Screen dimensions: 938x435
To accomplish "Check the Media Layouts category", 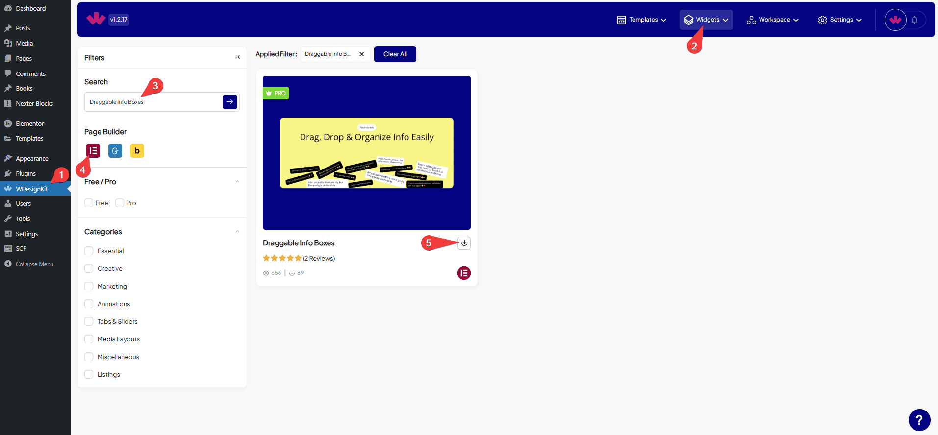I will coord(89,339).
